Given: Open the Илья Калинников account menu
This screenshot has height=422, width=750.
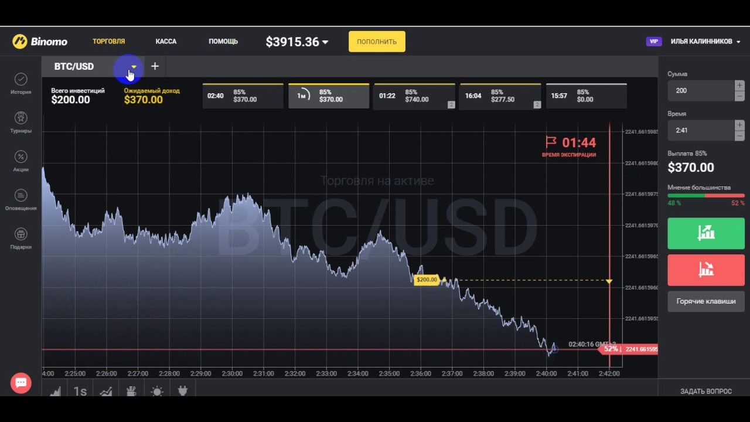Looking at the screenshot, I should click(705, 42).
